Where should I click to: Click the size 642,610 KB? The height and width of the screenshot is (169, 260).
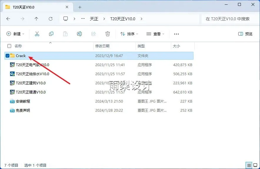pos(183,92)
